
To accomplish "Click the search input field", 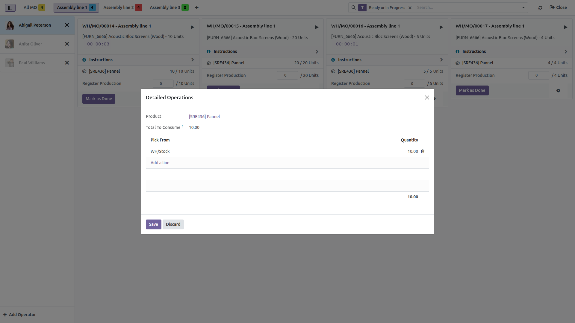I will pos(467,7).
